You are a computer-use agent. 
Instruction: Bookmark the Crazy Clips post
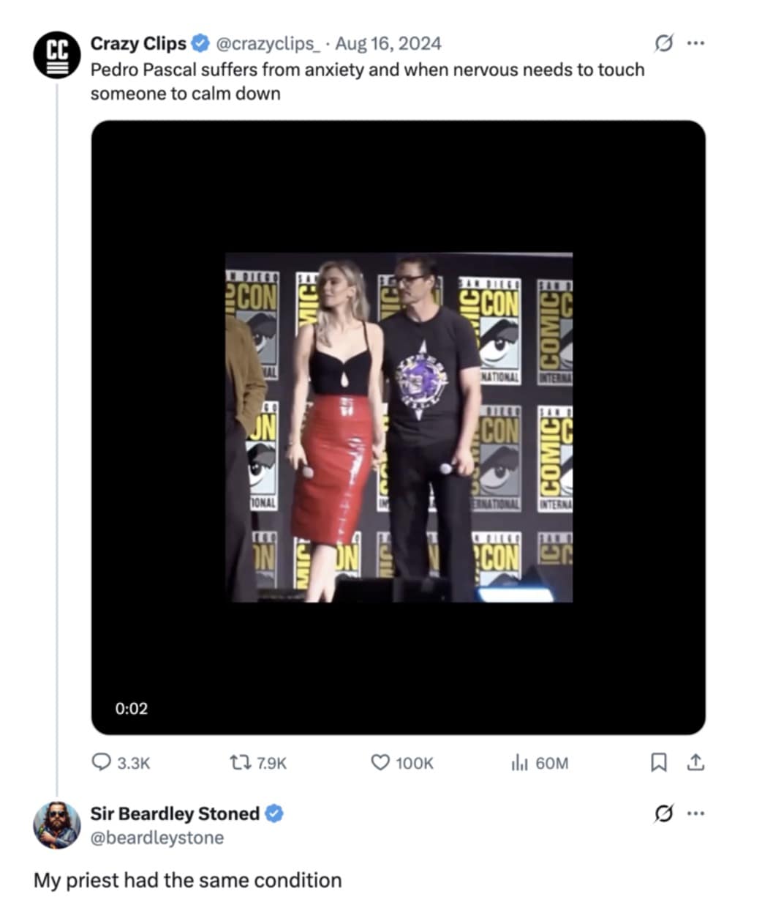tap(658, 763)
